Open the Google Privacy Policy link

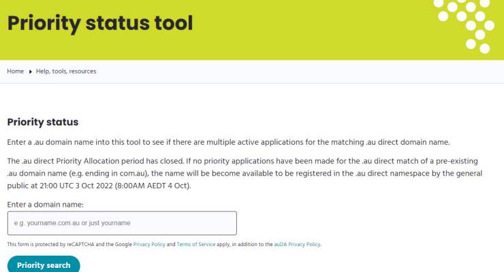tap(149, 244)
